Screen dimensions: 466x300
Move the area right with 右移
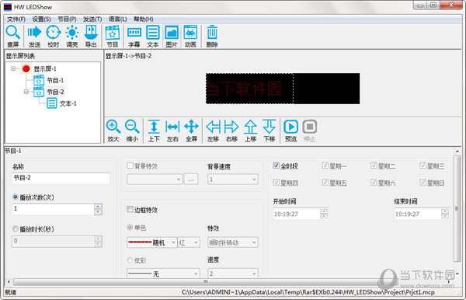(x=231, y=131)
